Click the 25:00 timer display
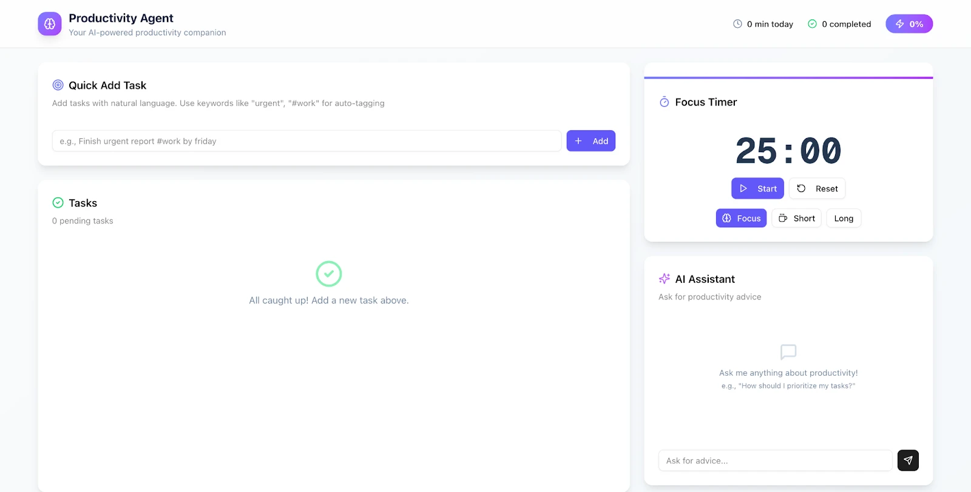Image resolution: width=971 pixels, height=492 pixels. coord(788,151)
